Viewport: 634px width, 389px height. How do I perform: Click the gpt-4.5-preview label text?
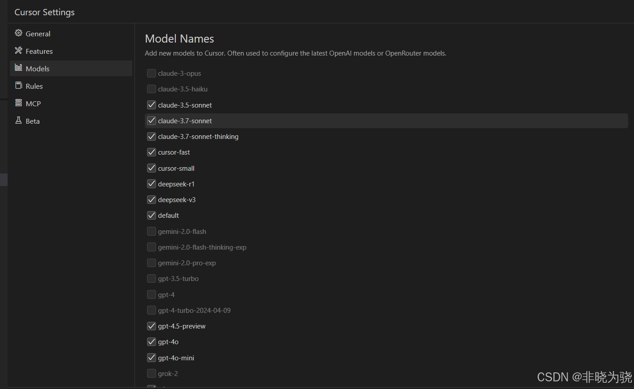click(x=182, y=326)
